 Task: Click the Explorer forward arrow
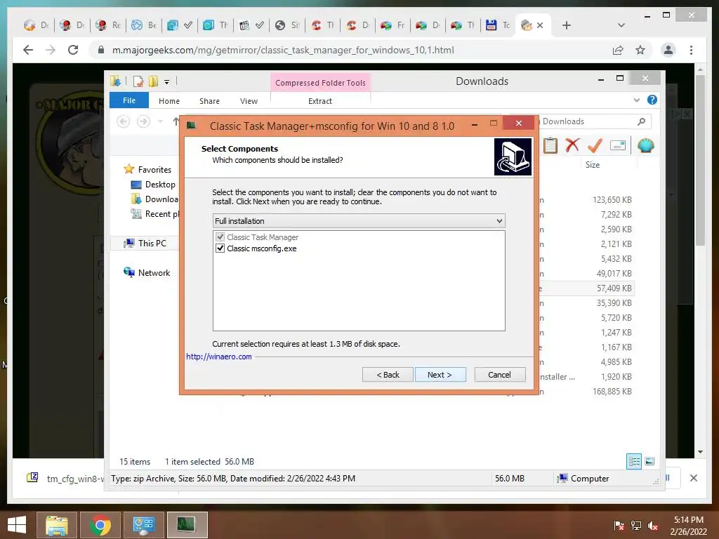[143, 121]
